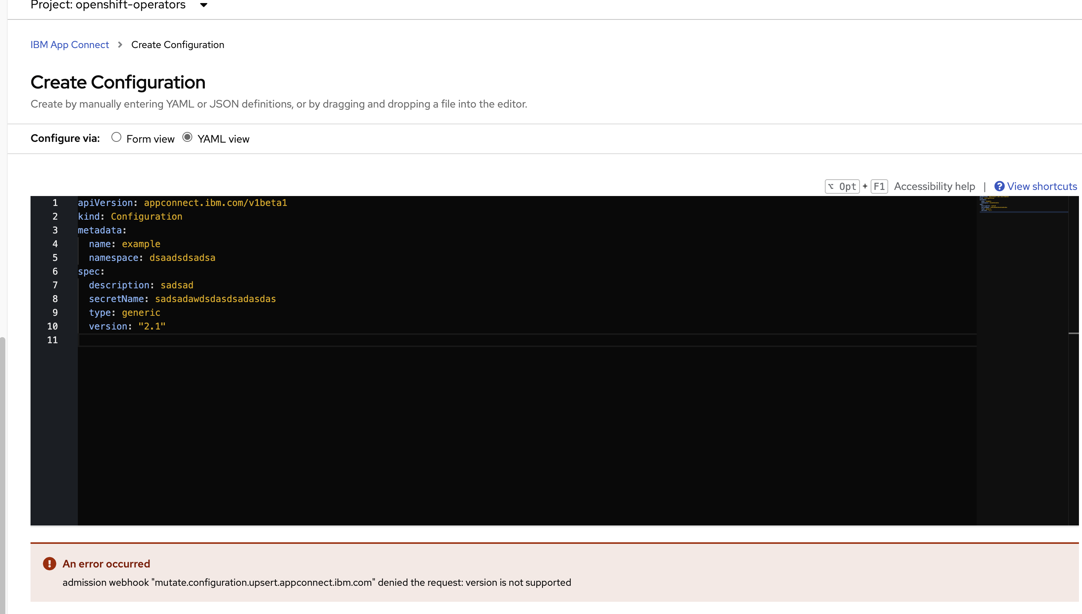Select the YAML view radio button
This screenshot has height=614, width=1082.
tap(187, 137)
